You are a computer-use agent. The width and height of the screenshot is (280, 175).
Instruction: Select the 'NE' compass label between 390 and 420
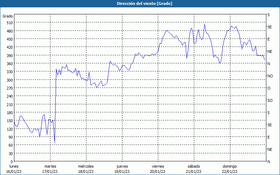click(x=270, y=51)
